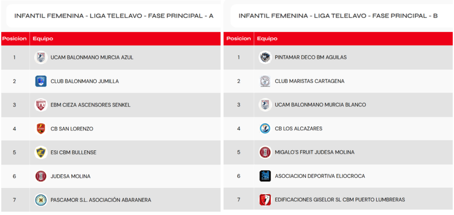454x215 pixels.
Task: Open the CLUB BALONMANO JUMILLA team name
Action: point(85,81)
